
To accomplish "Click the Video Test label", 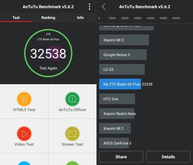I will (x=24, y=144).
